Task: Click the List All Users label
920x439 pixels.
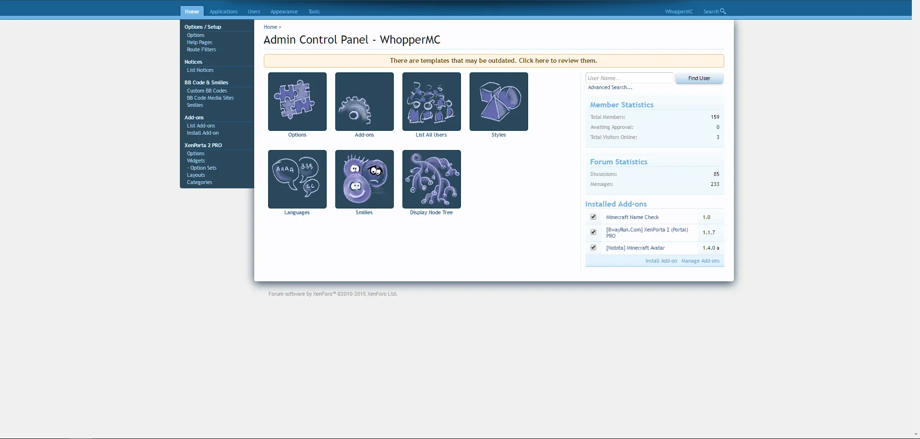Action: [431, 135]
